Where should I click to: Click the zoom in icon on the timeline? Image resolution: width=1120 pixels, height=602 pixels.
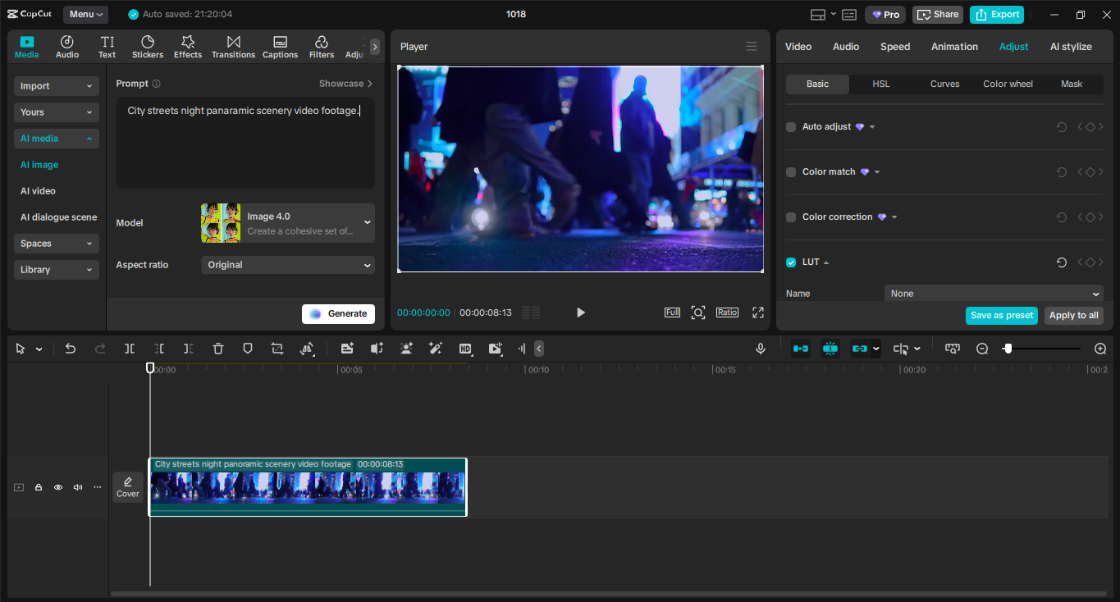tap(1100, 349)
